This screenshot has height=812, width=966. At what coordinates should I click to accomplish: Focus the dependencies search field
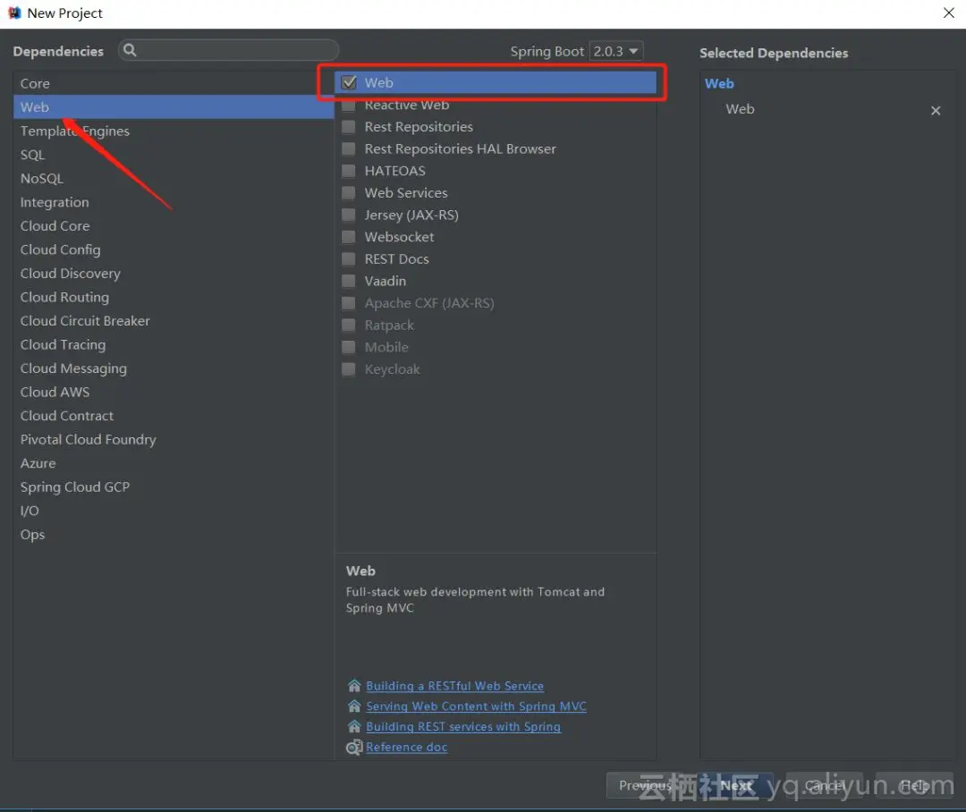click(229, 50)
